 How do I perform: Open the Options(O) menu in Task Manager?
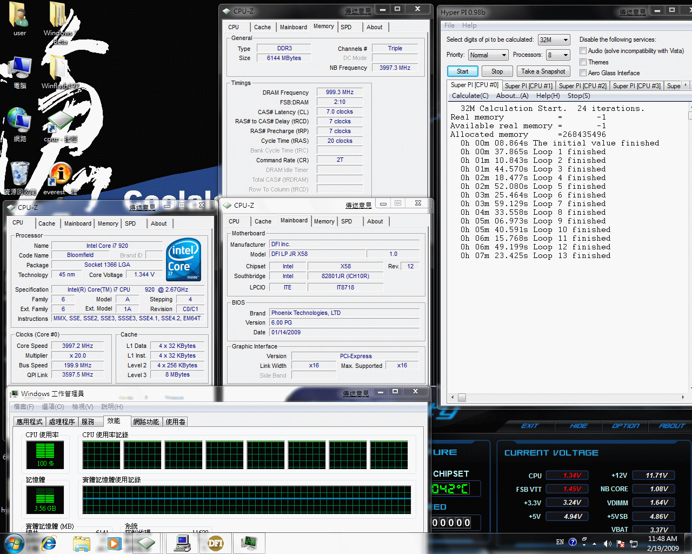[52, 406]
